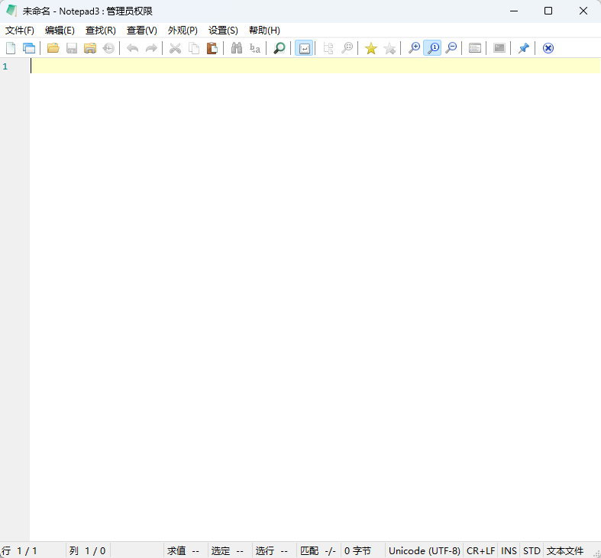Viewport: 601px width, 558px height.
Task: Toggle always-on-top pin icon
Action: click(524, 48)
